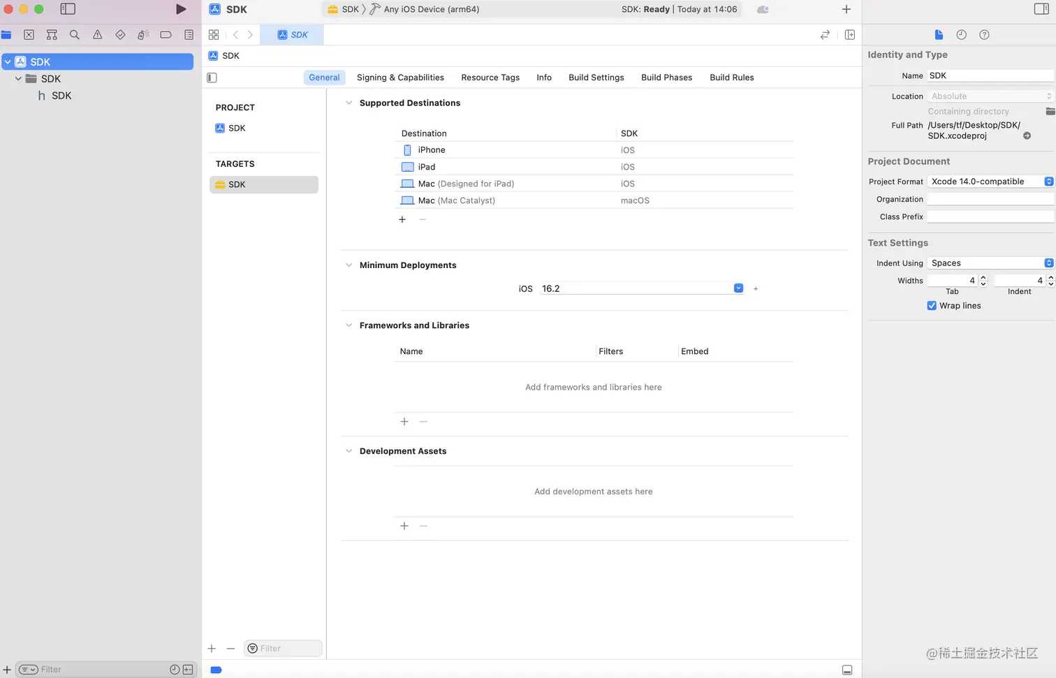Hide the project and targets list

coord(212,78)
